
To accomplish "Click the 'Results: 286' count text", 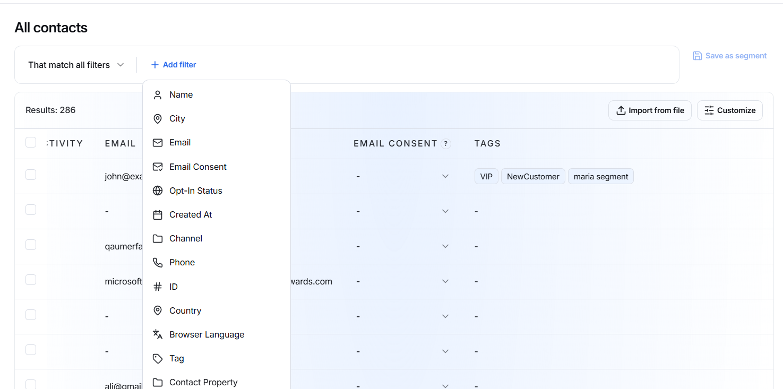I will pos(50,110).
